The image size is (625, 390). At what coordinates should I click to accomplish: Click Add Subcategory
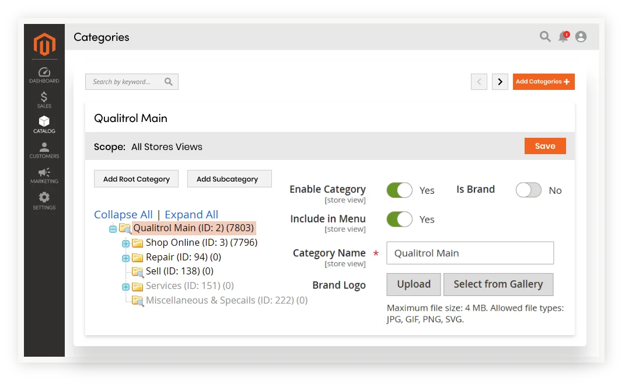[229, 179]
